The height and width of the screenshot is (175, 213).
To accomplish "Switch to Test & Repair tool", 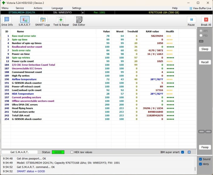I will tap(61, 21).
